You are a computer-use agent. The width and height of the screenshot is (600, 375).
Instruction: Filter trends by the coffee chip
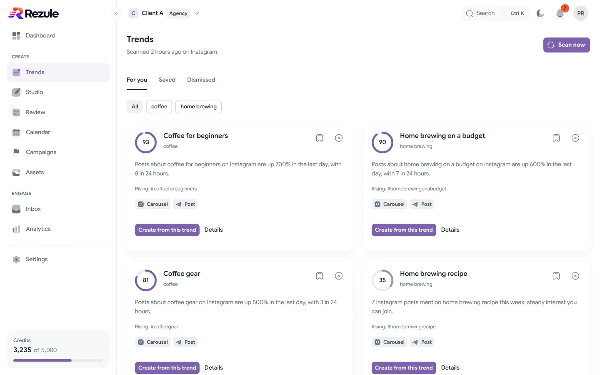159,107
